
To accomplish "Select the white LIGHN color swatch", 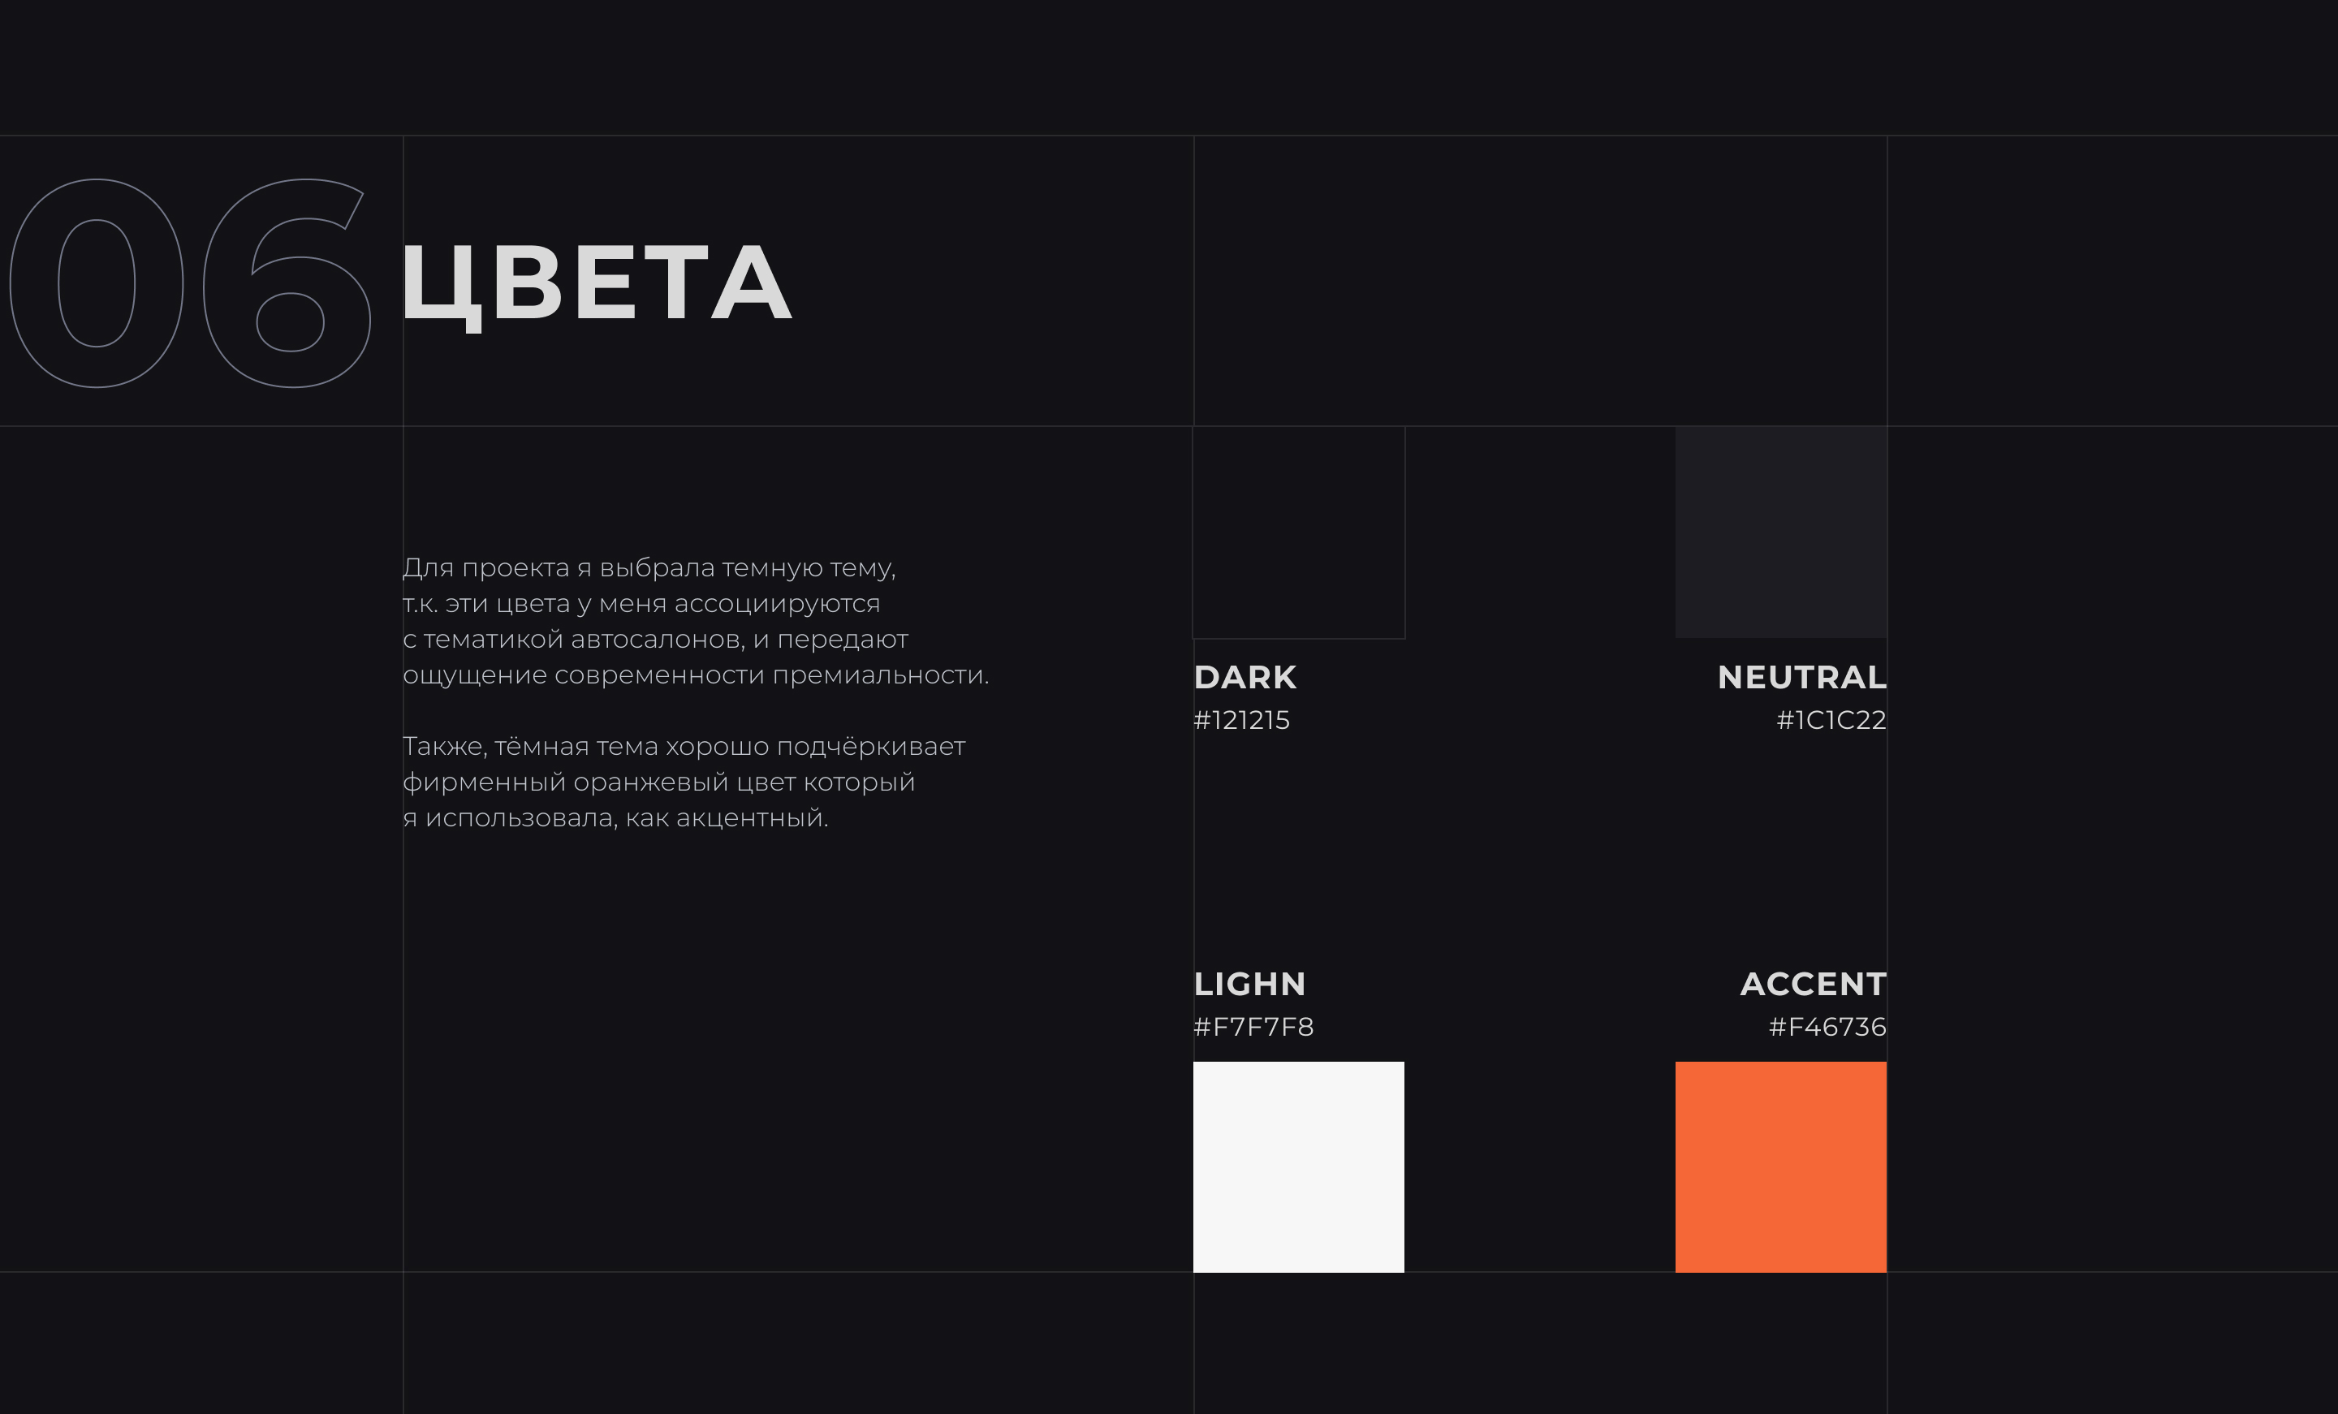I will [1298, 1166].
